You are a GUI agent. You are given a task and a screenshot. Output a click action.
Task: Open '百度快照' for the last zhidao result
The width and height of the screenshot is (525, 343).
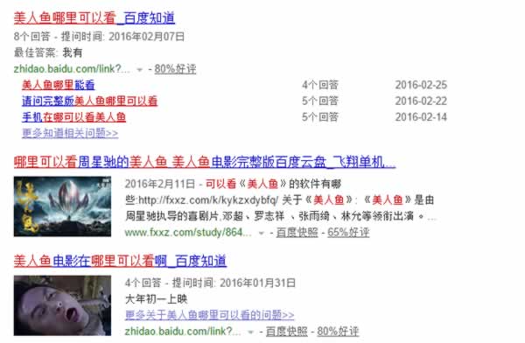coord(287,332)
